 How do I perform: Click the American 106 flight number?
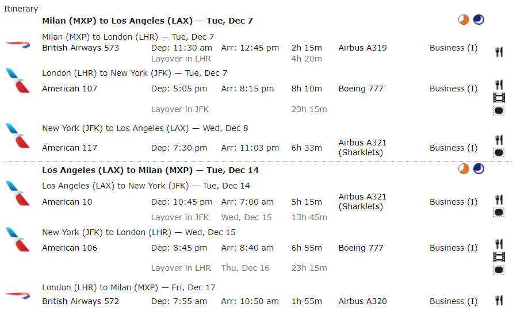click(x=70, y=248)
